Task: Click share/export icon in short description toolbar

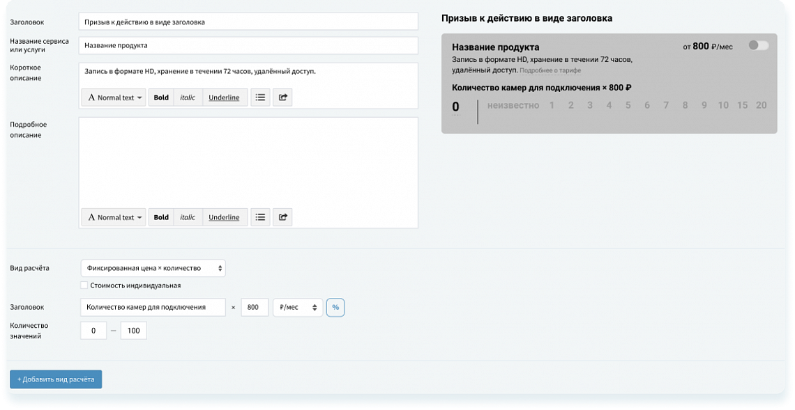Action: [282, 97]
